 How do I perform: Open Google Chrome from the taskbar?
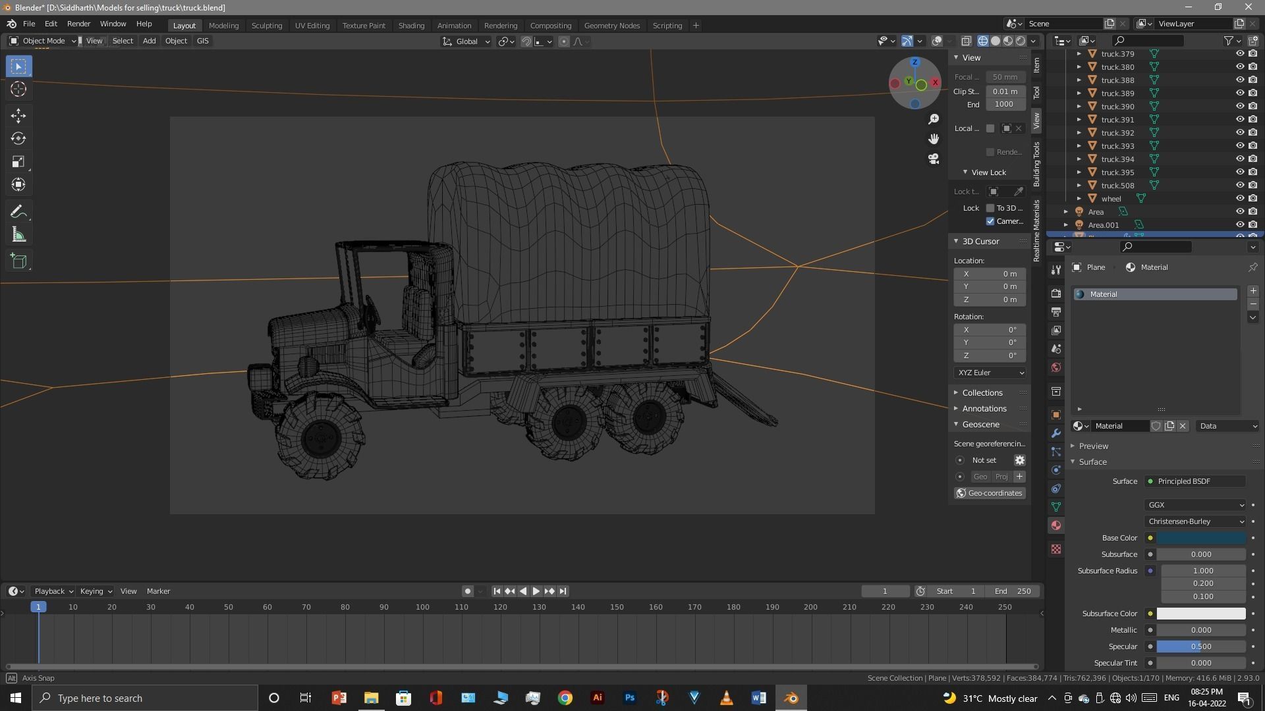tap(565, 698)
